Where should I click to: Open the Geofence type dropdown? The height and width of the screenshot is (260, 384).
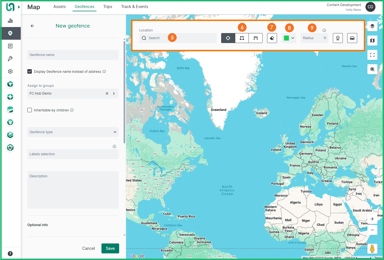(73, 132)
